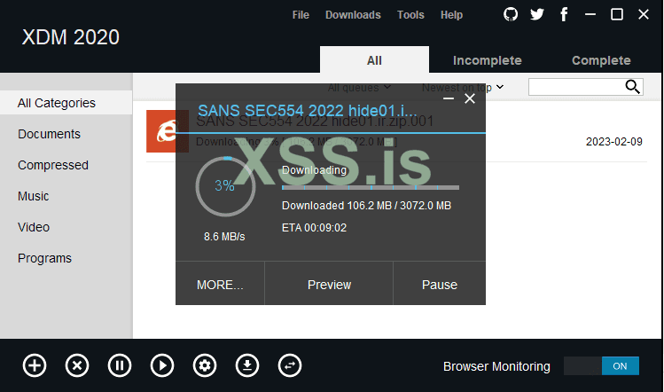This screenshot has height=392, width=664.
Task: Open settings gear icon in toolbar
Action: pyautogui.click(x=205, y=365)
